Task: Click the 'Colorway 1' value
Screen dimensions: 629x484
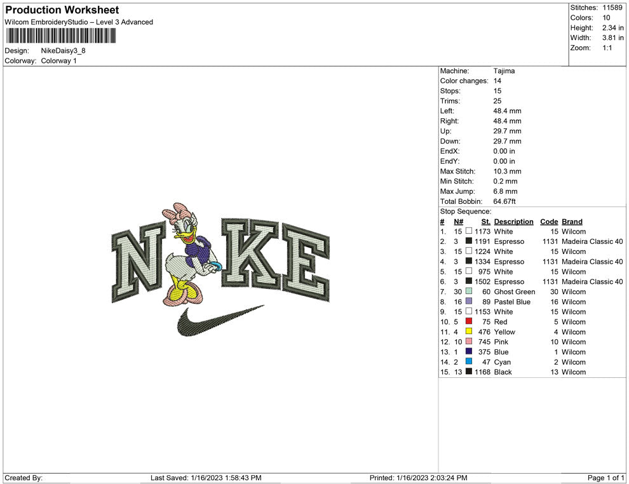Action: [x=58, y=61]
